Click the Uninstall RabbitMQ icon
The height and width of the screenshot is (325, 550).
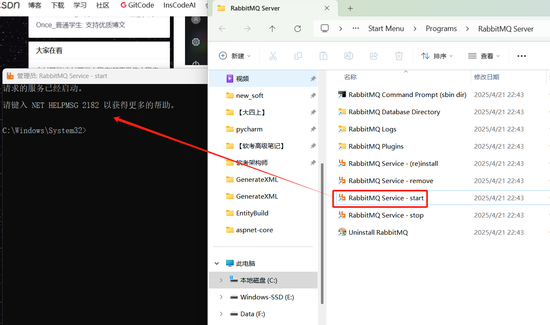342,232
